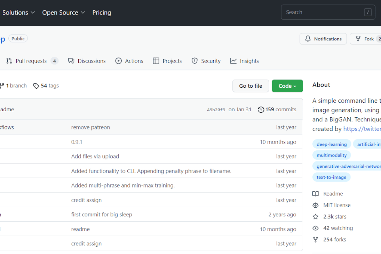Select the text-to-image topic tag

(x=331, y=177)
